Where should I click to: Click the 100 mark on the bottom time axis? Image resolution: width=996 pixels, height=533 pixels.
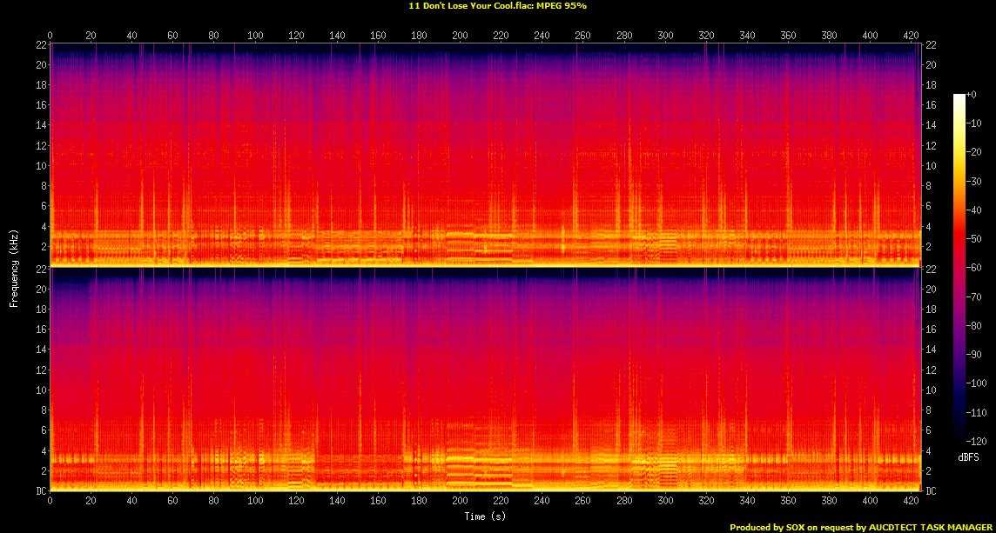click(x=255, y=502)
